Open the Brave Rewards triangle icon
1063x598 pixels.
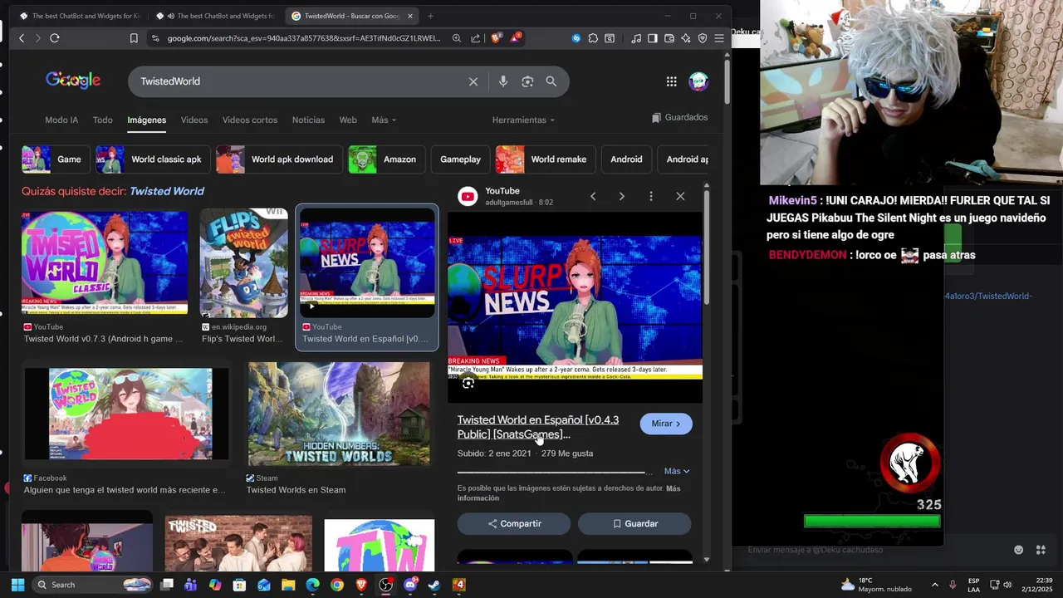click(x=516, y=37)
